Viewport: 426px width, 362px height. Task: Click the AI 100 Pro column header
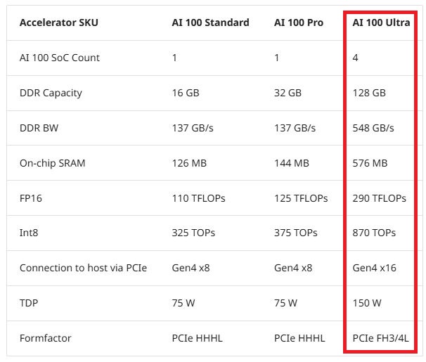coord(299,22)
